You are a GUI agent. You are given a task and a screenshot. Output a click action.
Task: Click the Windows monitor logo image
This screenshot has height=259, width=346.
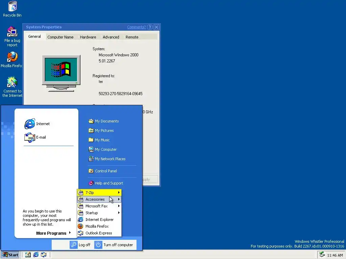coord(61,73)
